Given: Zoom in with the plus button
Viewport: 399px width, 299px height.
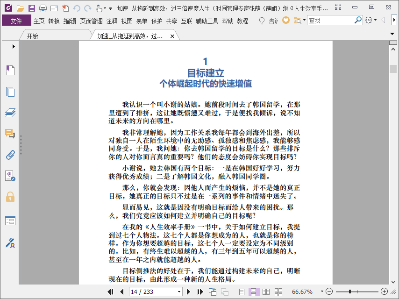Looking at the screenshot, I should click(384, 292).
